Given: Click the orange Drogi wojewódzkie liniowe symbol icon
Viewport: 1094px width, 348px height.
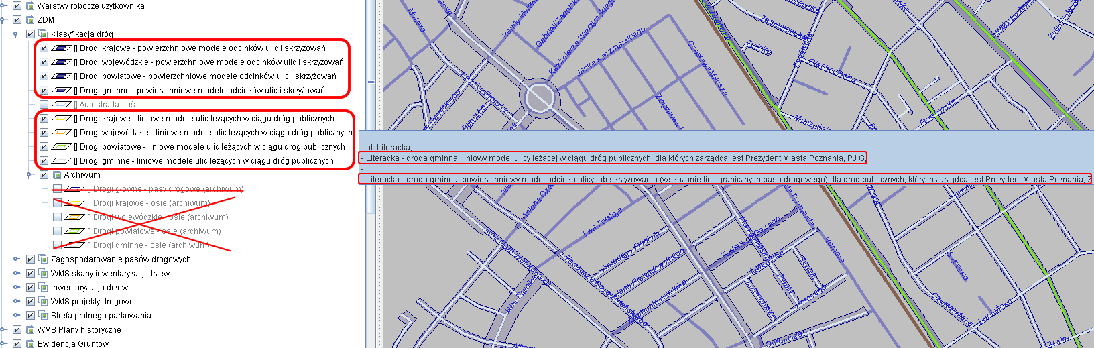Looking at the screenshot, I should (61, 133).
